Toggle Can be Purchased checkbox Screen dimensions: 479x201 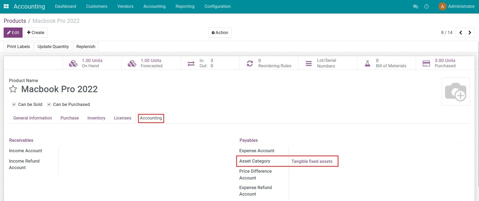(49, 104)
